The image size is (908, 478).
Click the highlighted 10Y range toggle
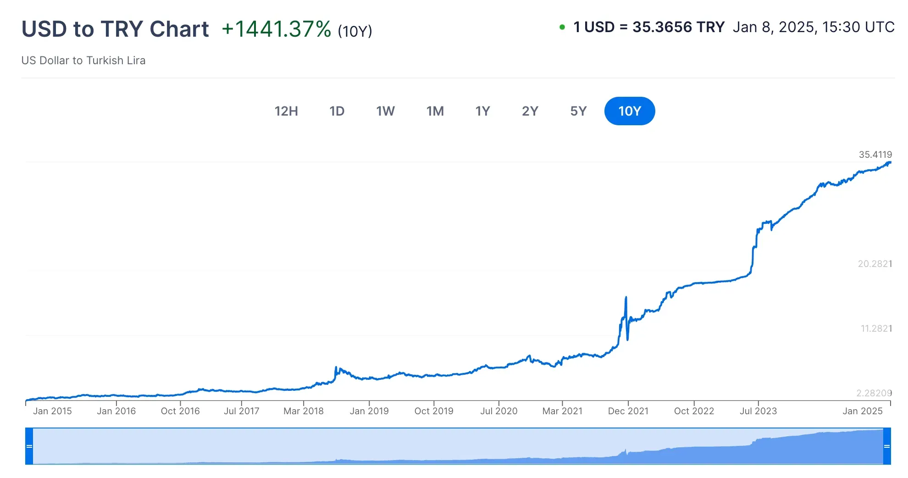[630, 111]
